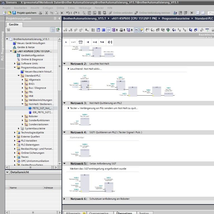Delete network icon in editor toolbar
Screen dimensions: 214x214
(x=70, y=30)
